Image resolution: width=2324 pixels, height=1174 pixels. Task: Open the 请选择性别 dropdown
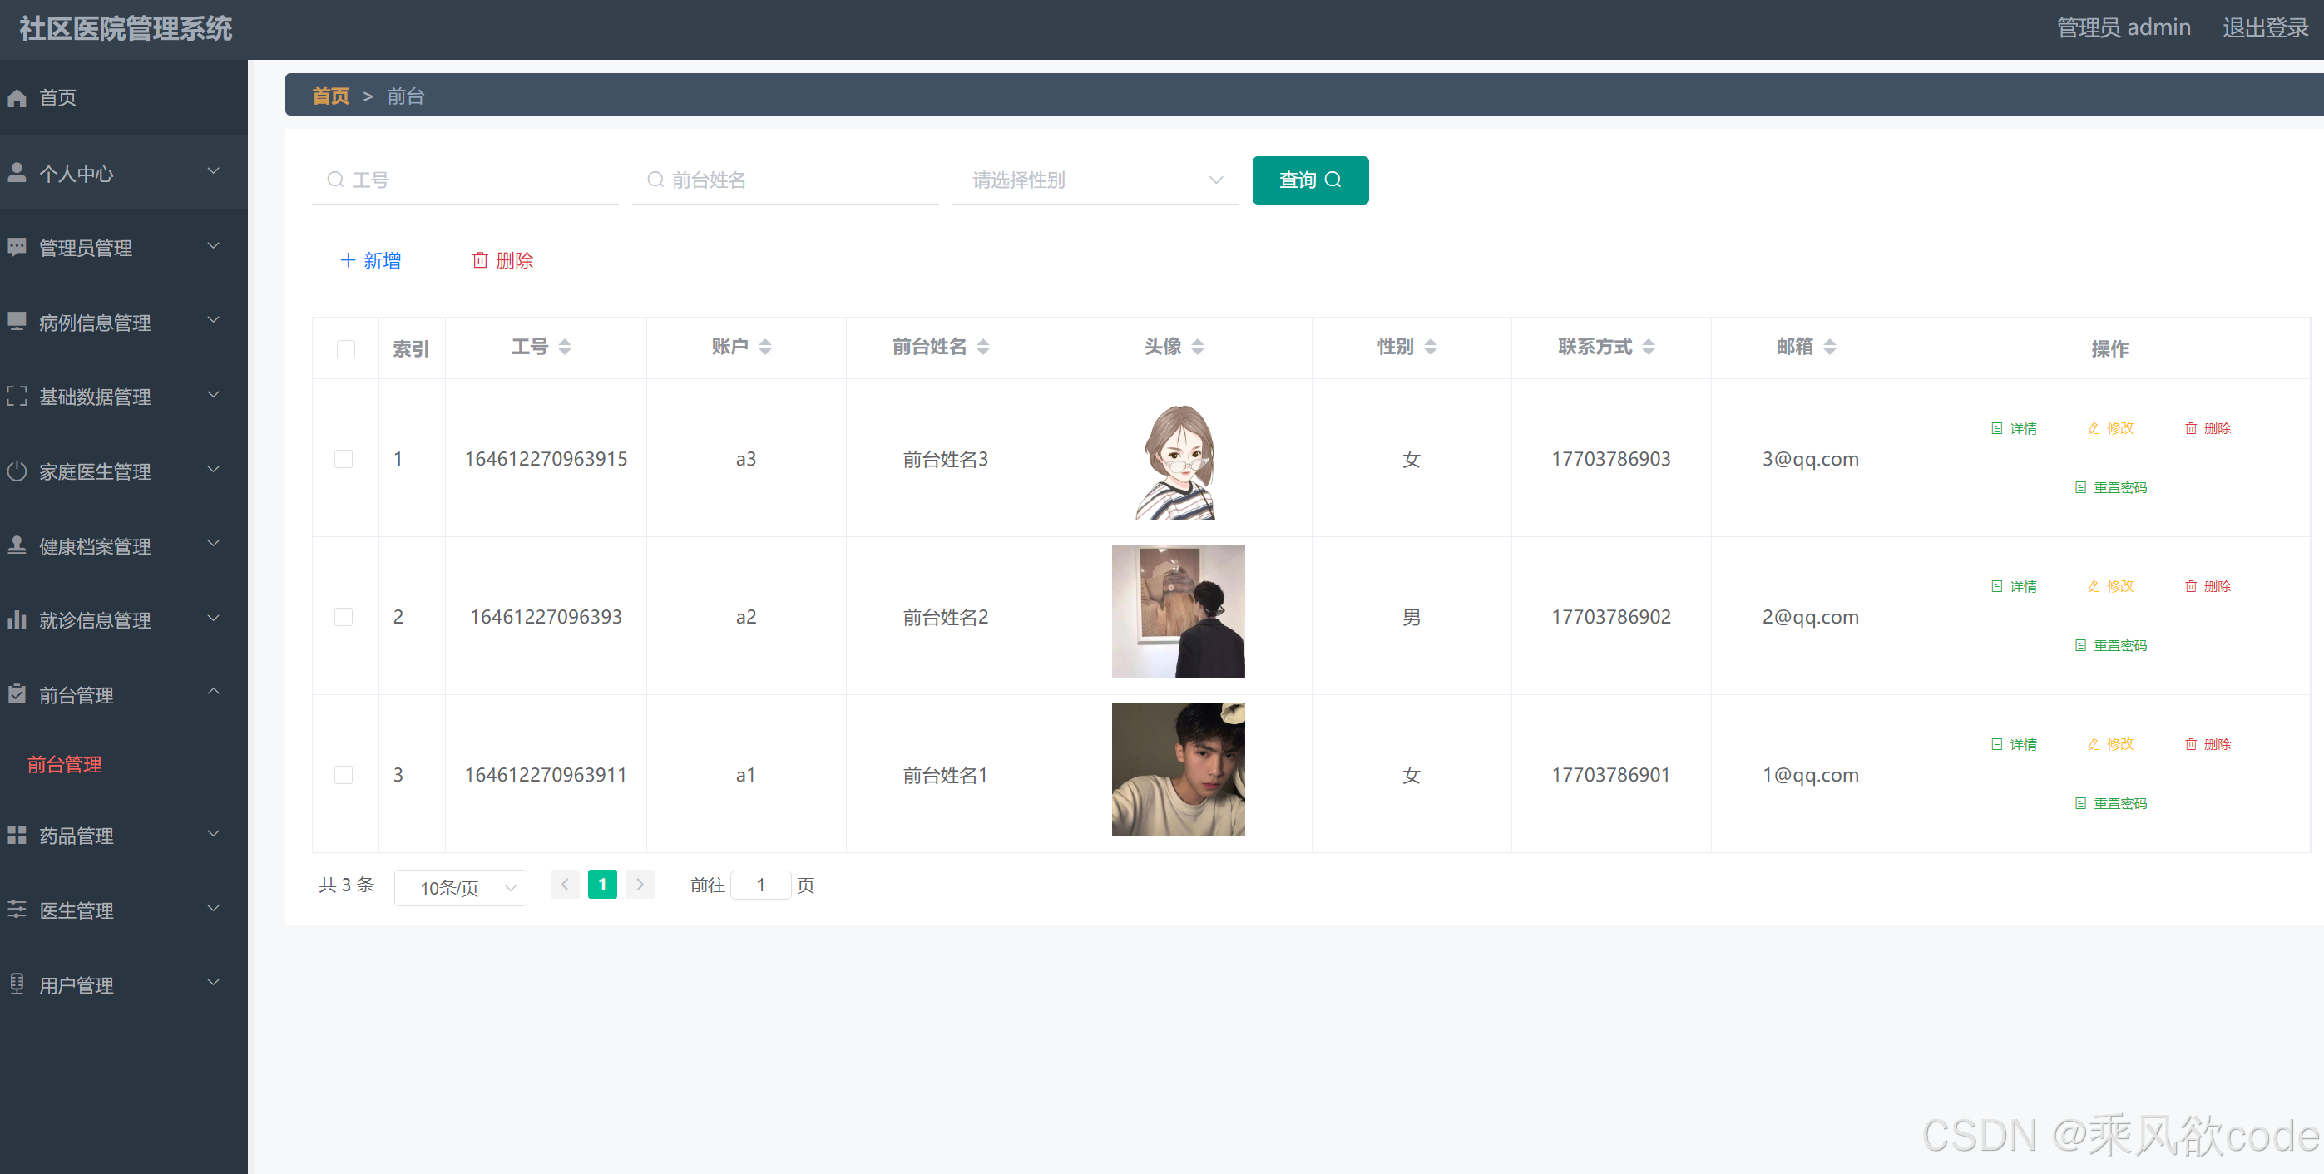[1095, 180]
